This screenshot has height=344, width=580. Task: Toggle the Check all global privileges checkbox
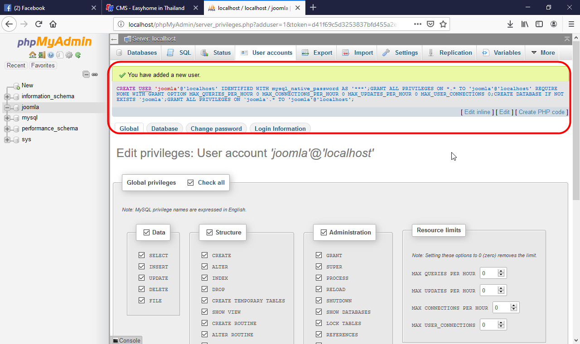191,182
